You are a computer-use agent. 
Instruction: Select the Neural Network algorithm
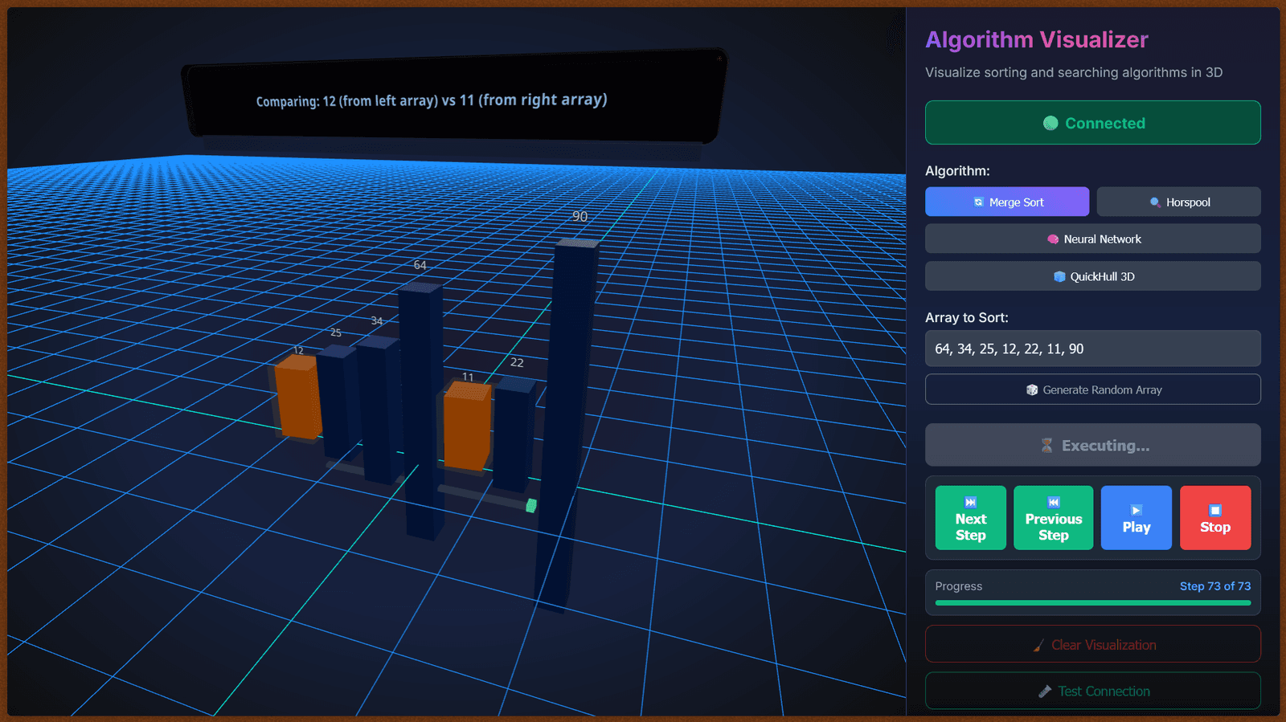click(1093, 239)
